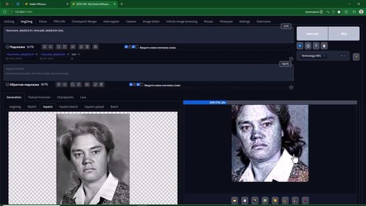The height and width of the screenshot is (206, 366).
Task: Switch to Batch sub-tab
Action: point(114,107)
